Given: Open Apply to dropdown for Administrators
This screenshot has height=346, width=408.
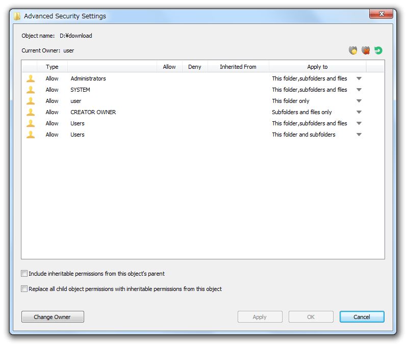Looking at the screenshot, I should point(359,78).
